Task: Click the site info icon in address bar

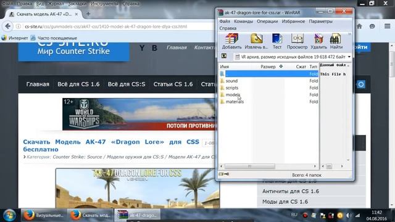Action: (x=18, y=27)
